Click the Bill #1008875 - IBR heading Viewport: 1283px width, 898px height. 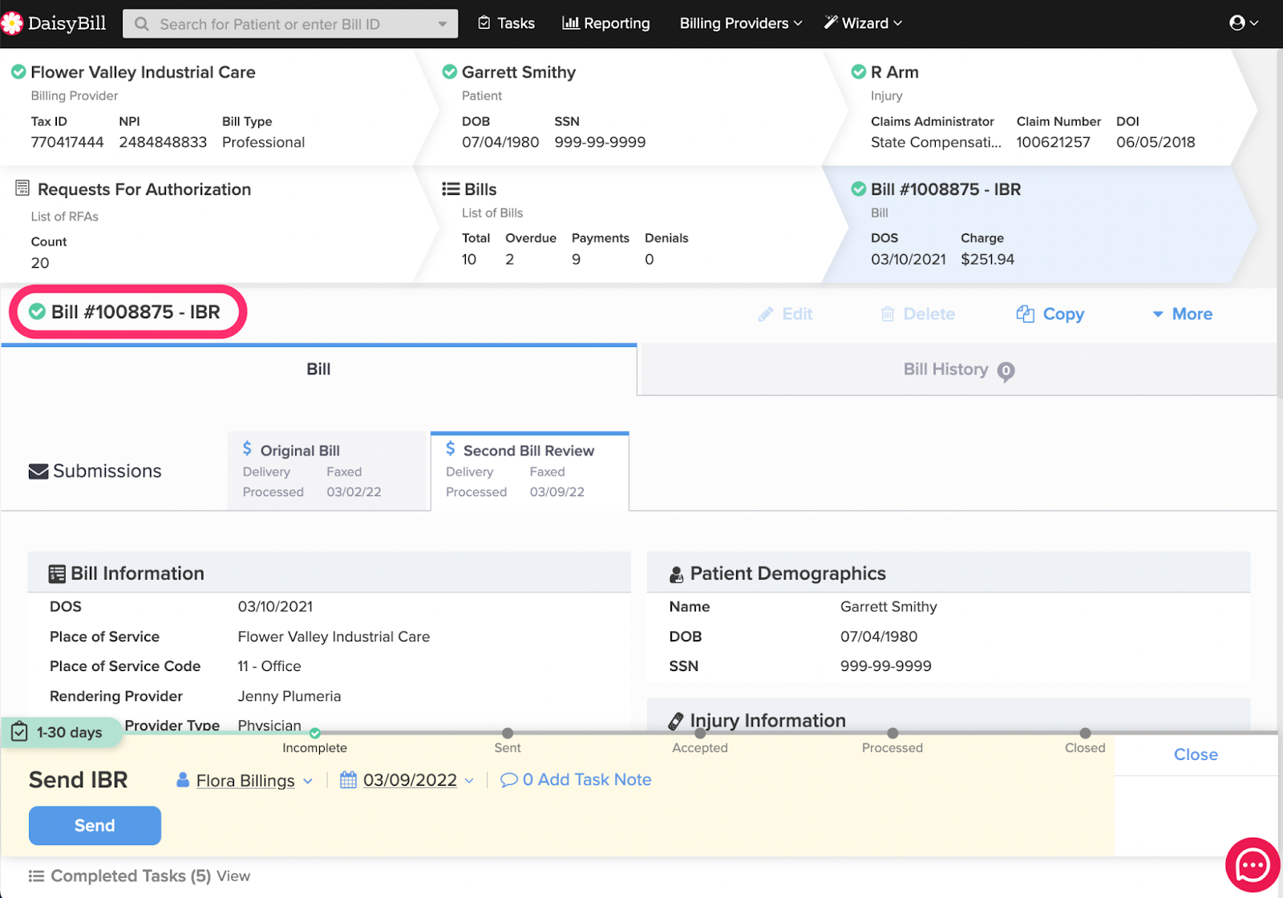click(x=136, y=312)
